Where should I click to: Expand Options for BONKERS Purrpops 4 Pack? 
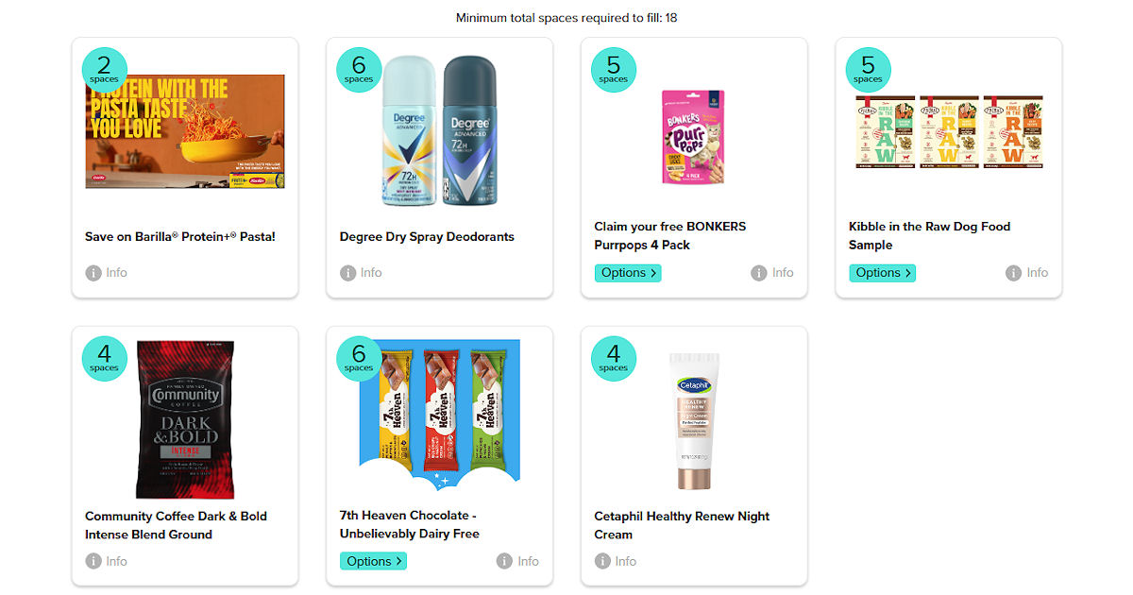[628, 273]
